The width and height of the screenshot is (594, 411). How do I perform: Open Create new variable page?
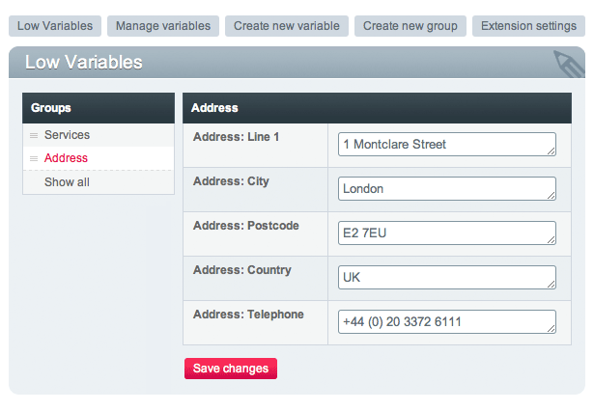click(x=287, y=26)
